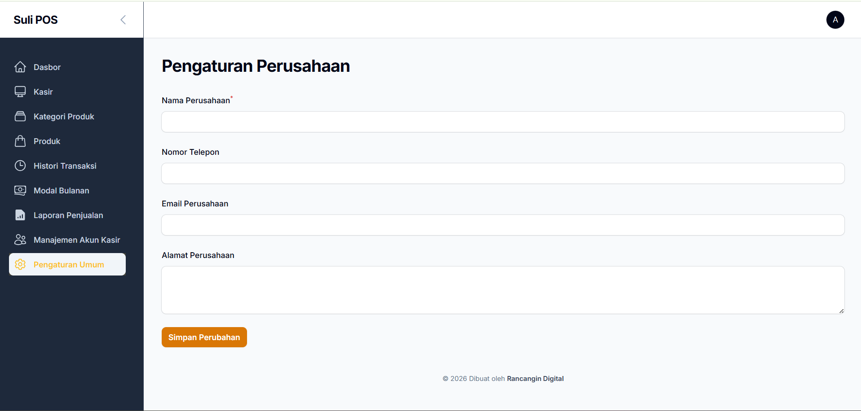The image size is (861, 411).
Task: Click the Dasbor home icon
Action: [20, 67]
